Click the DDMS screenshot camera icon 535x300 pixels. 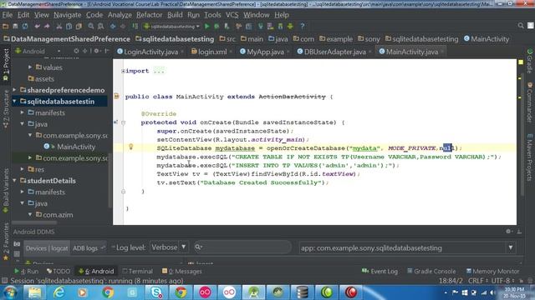coord(17,244)
